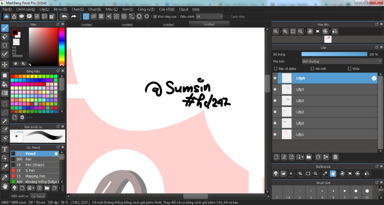Undock the Brush Size panel
The width and height of the screenshot is (384, 205).
click(376, 182)
